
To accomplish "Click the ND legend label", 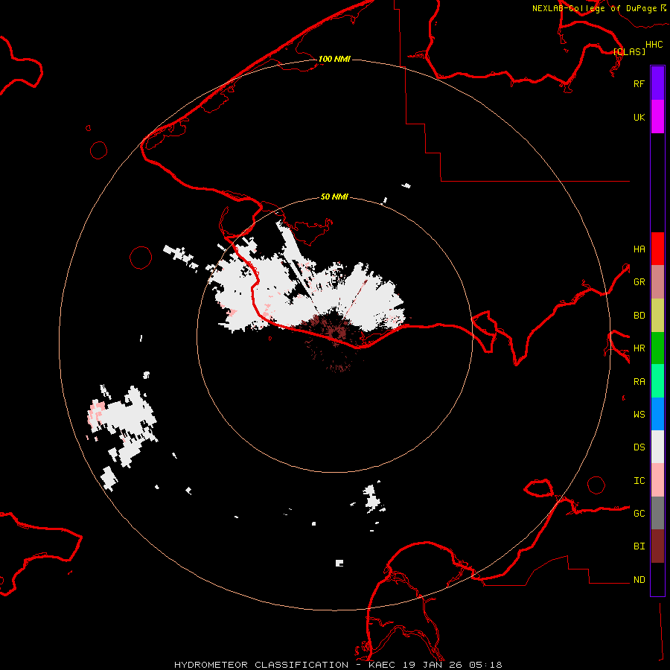I will click(x=639, y=580).
